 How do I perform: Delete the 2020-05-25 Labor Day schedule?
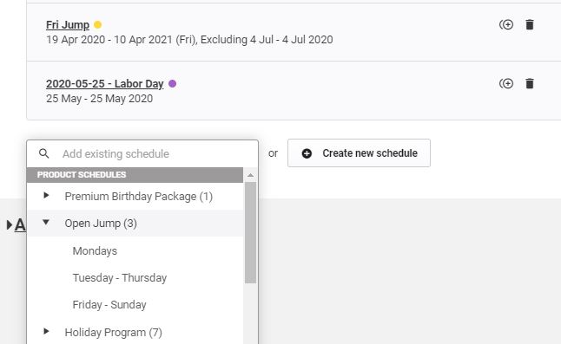[x=530, y=83]
